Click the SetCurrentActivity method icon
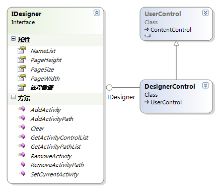Viewport: 219px width, 190px height. tap(22, 173)
